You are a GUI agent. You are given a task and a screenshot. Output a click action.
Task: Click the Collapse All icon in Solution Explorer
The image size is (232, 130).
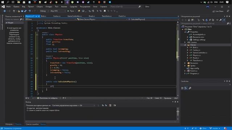coord(210,20)
